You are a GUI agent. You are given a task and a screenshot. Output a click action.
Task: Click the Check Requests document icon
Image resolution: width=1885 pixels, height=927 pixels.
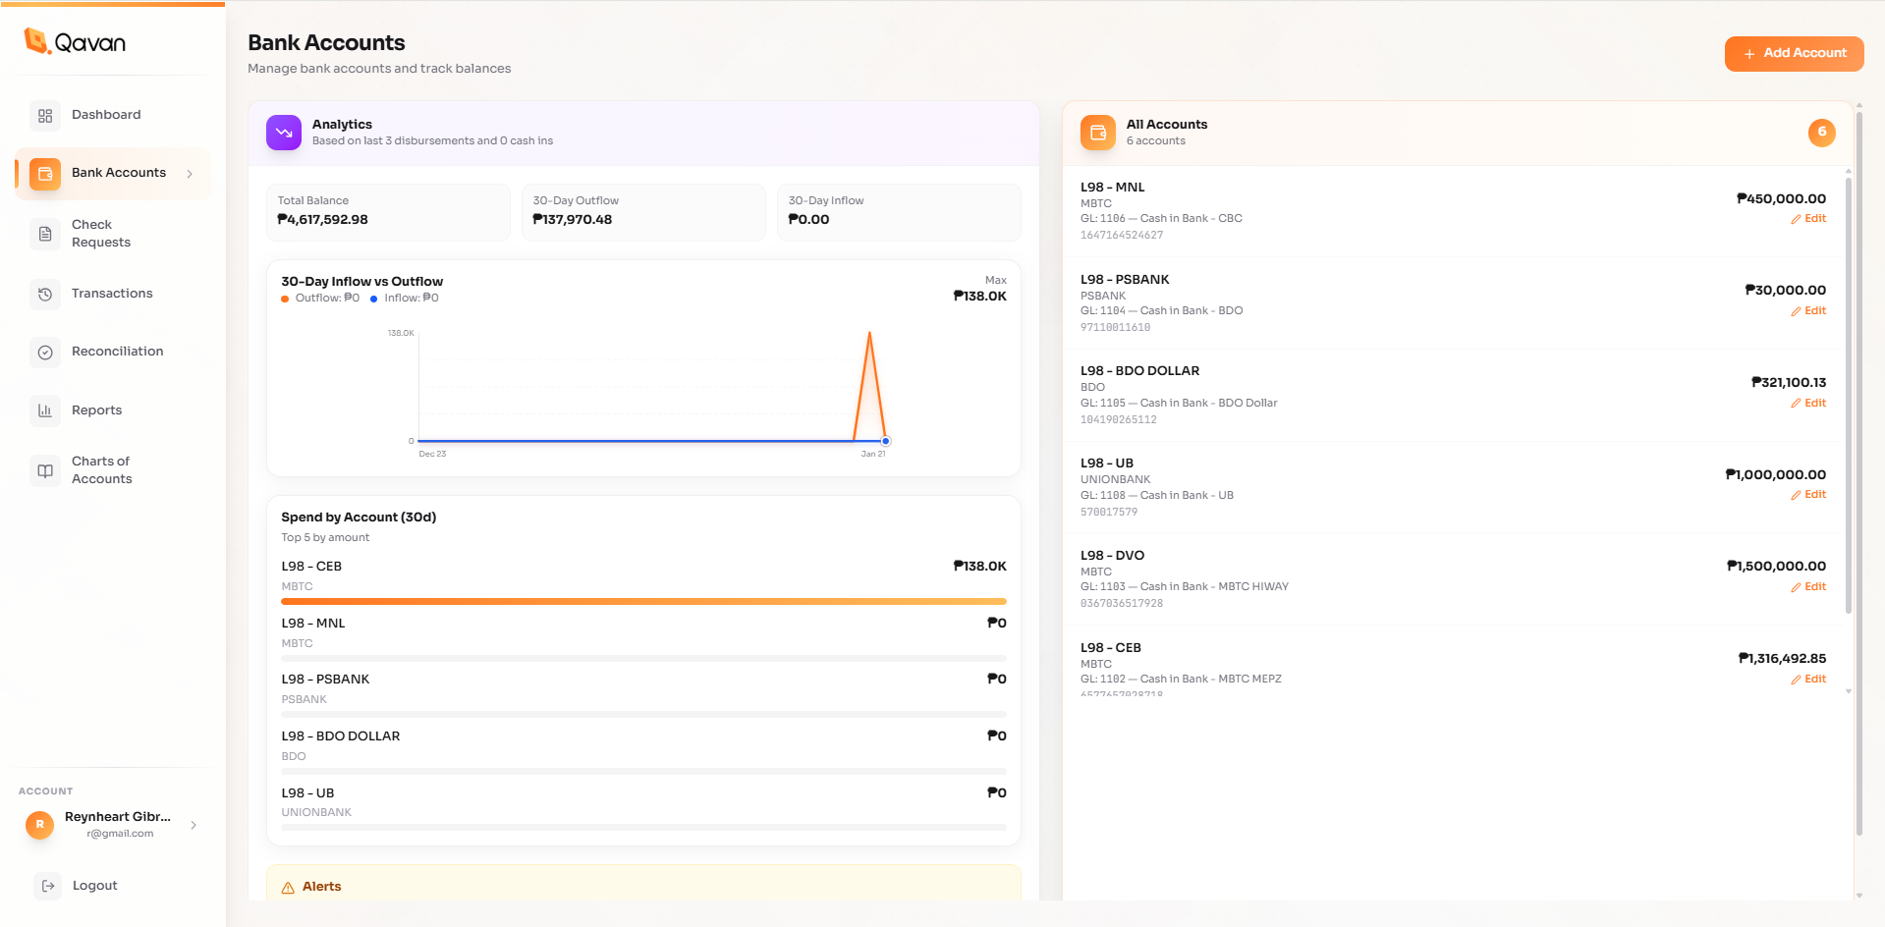[x=45, y=234]
